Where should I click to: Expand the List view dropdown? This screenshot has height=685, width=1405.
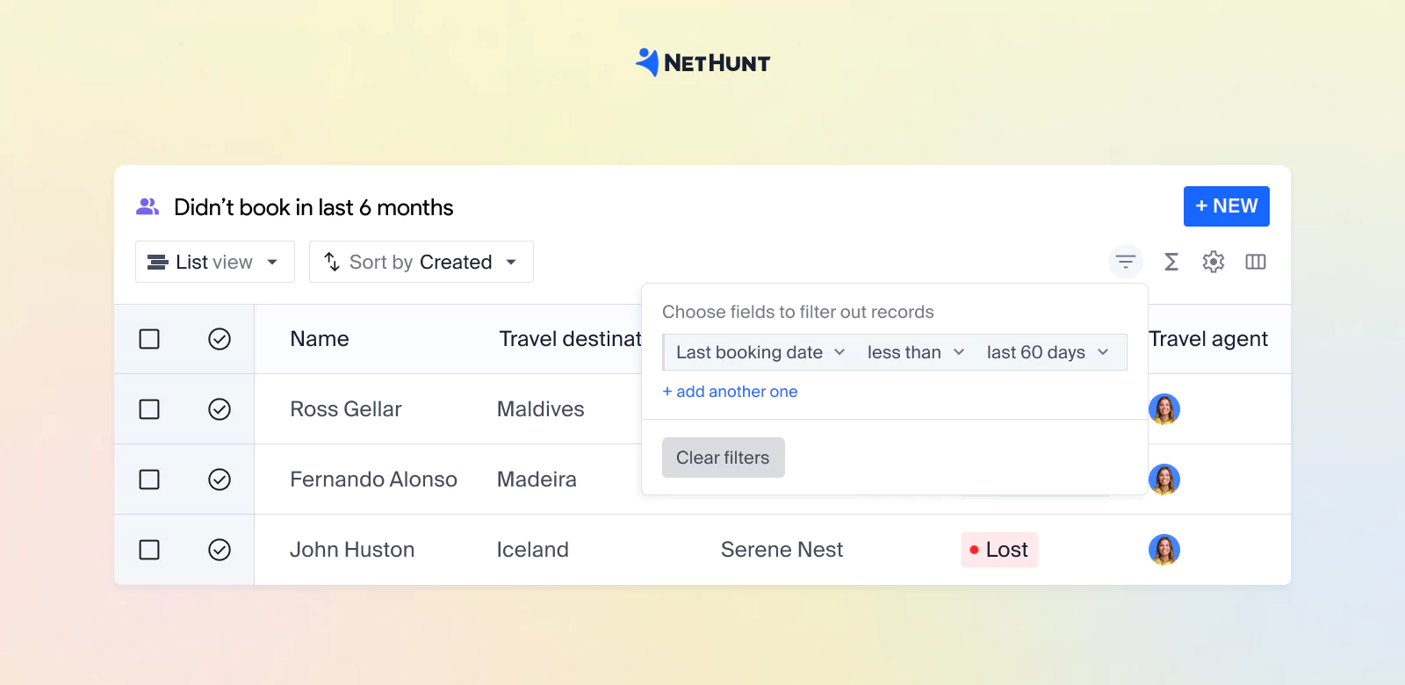214,262
